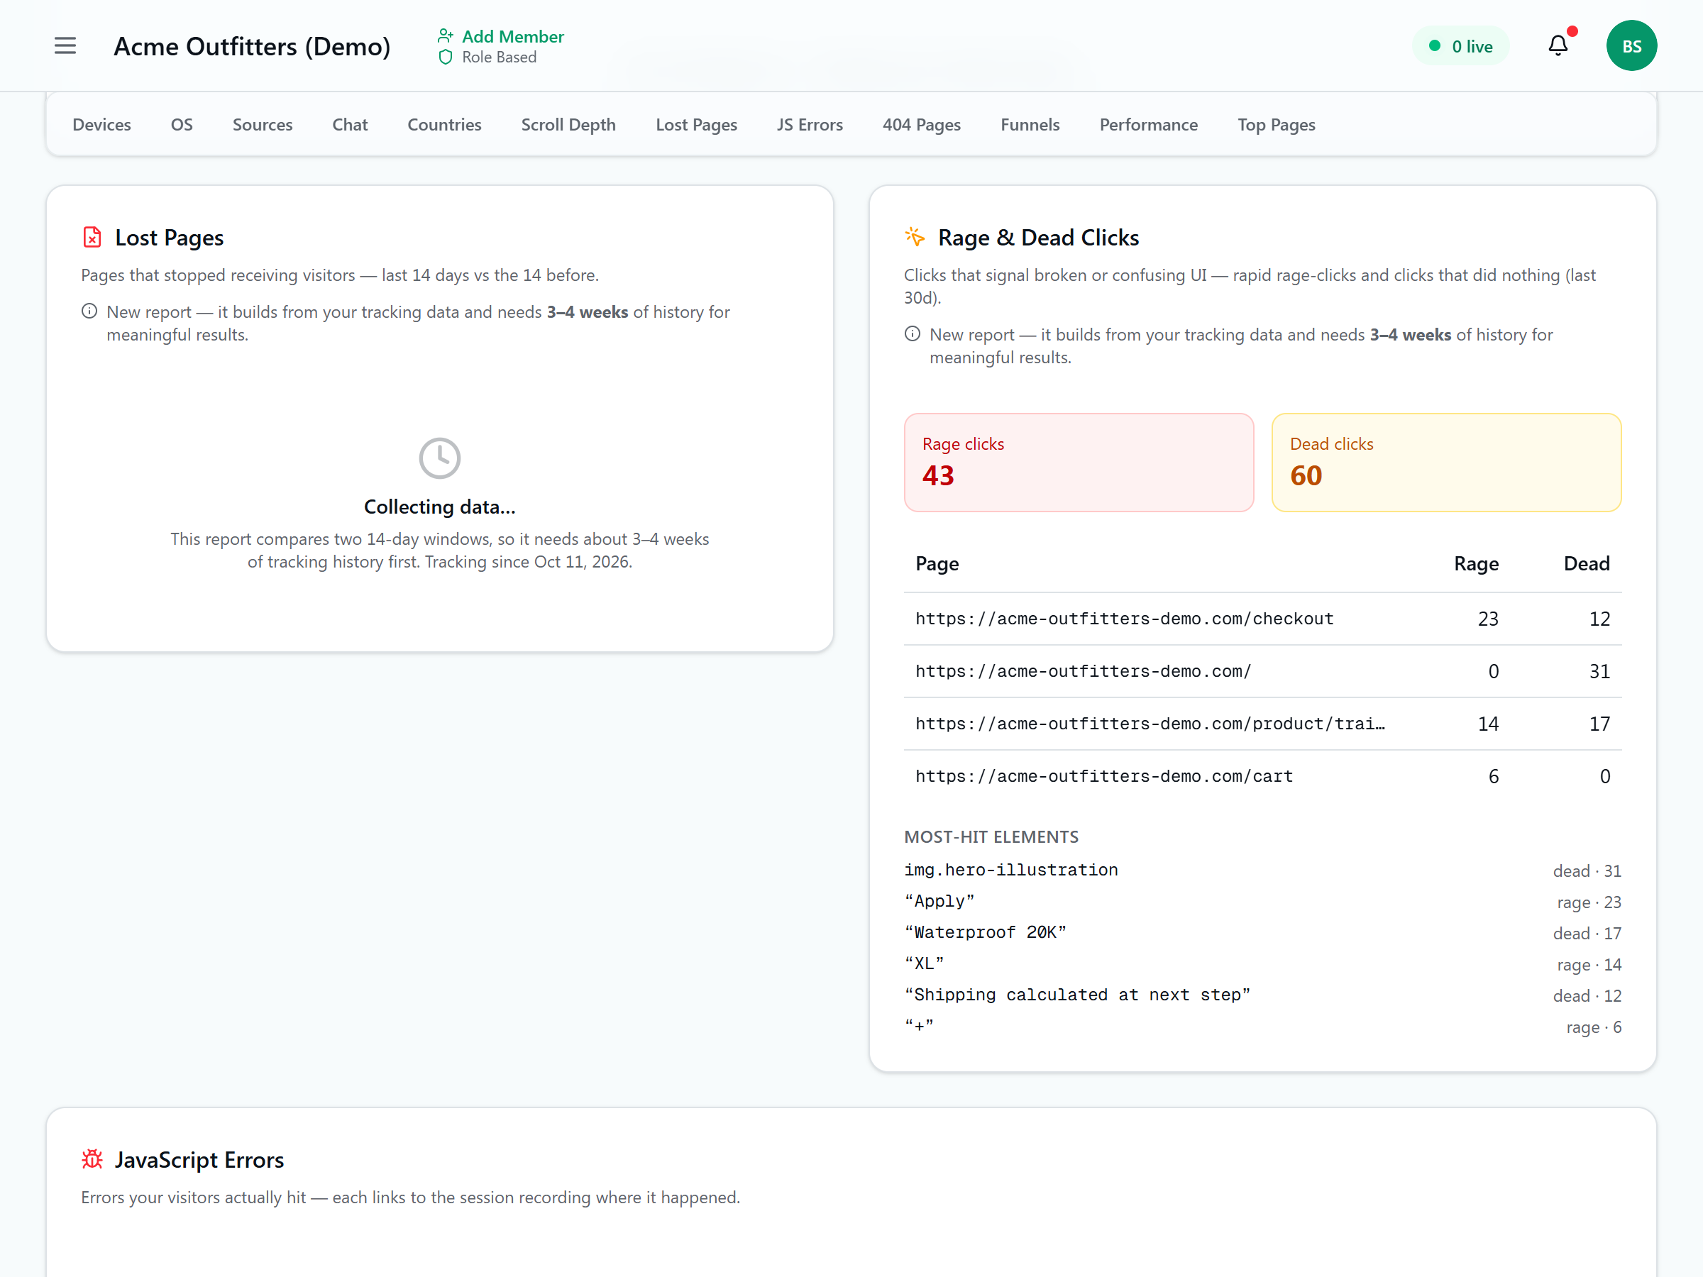Click the Collecting data clock icon
Screen dimensions: 1703x1277
click(440, 458)
